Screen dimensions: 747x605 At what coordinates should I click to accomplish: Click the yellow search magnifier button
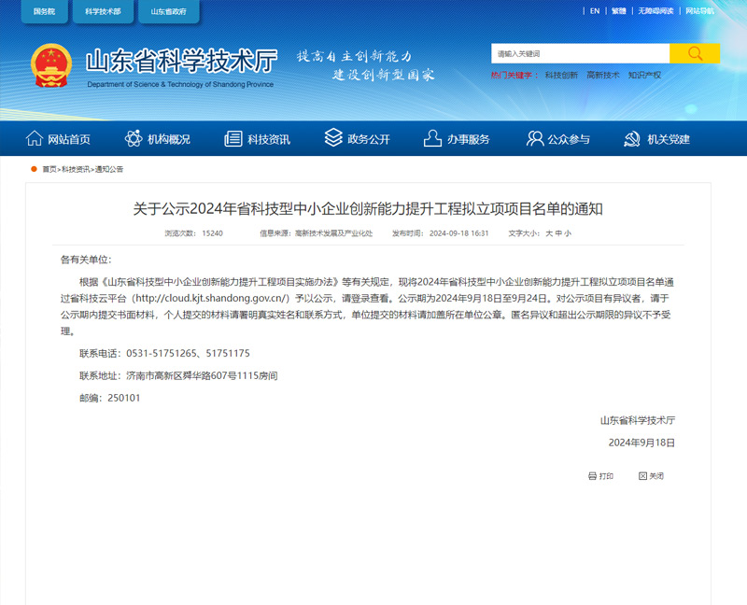pyautogui.click(x=694, y=53)
